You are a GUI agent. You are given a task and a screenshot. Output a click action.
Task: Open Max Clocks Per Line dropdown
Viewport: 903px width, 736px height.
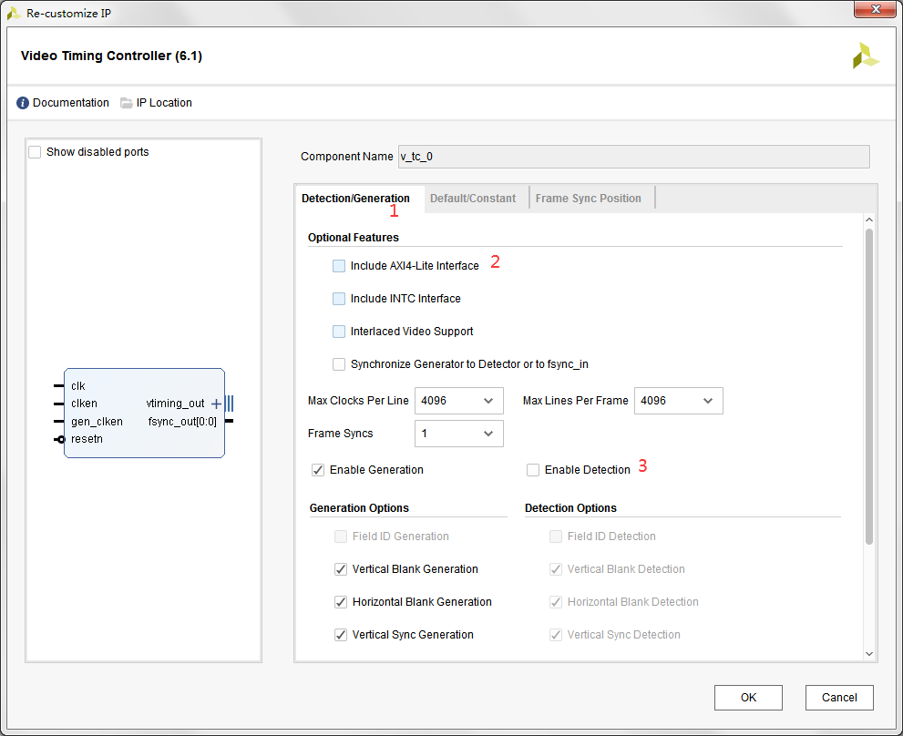458,401
